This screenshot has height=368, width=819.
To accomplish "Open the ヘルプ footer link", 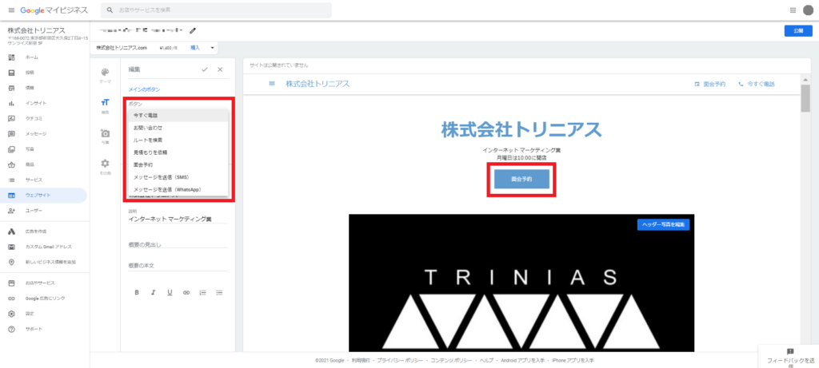I will pyautogui.click(x=486, y=360).
